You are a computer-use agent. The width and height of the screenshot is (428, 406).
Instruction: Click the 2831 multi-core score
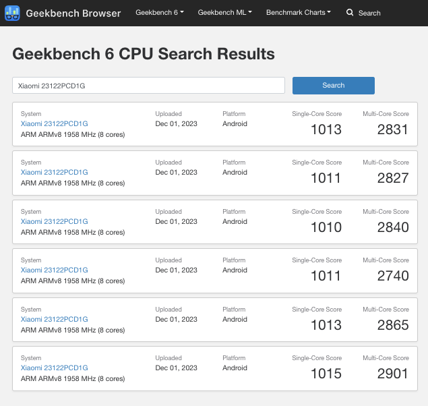392,129
